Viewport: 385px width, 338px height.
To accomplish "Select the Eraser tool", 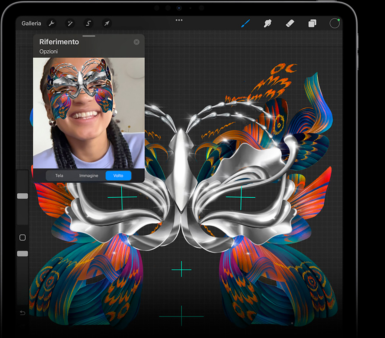I will (290, 23).
